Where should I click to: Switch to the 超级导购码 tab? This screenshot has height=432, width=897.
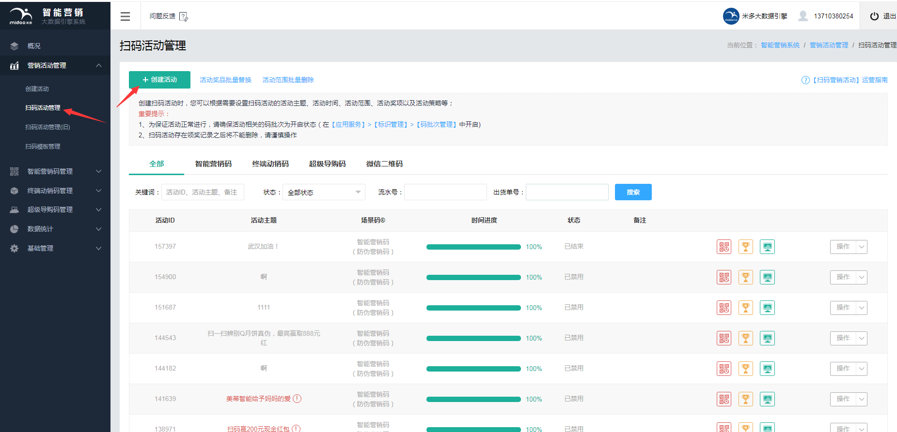(328, 164)
